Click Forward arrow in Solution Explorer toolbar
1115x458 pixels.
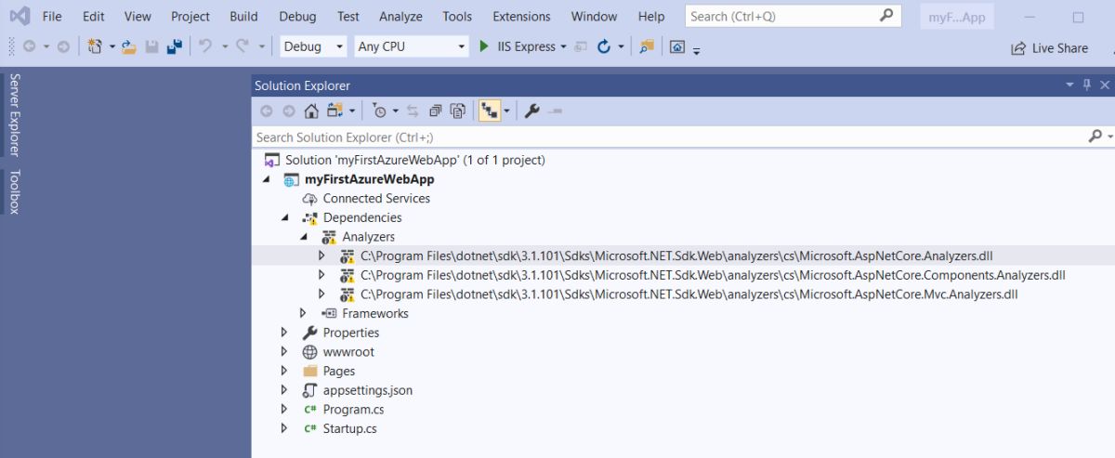click(x=288, y=111)
